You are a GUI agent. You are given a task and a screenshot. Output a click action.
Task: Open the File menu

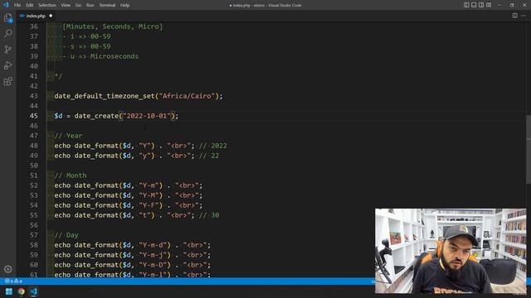click(x=17, y=5)
